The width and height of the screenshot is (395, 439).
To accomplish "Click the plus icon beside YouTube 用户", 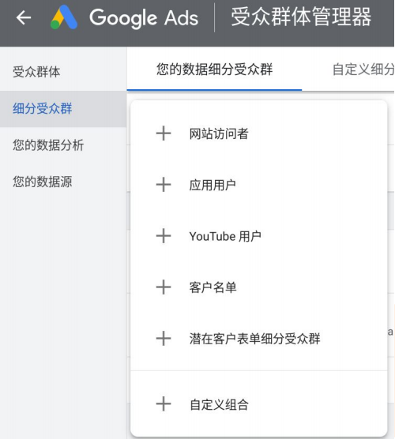I will pyautogui.click(x=164, y=236).
